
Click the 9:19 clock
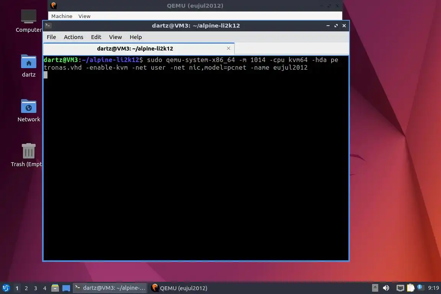433,288
